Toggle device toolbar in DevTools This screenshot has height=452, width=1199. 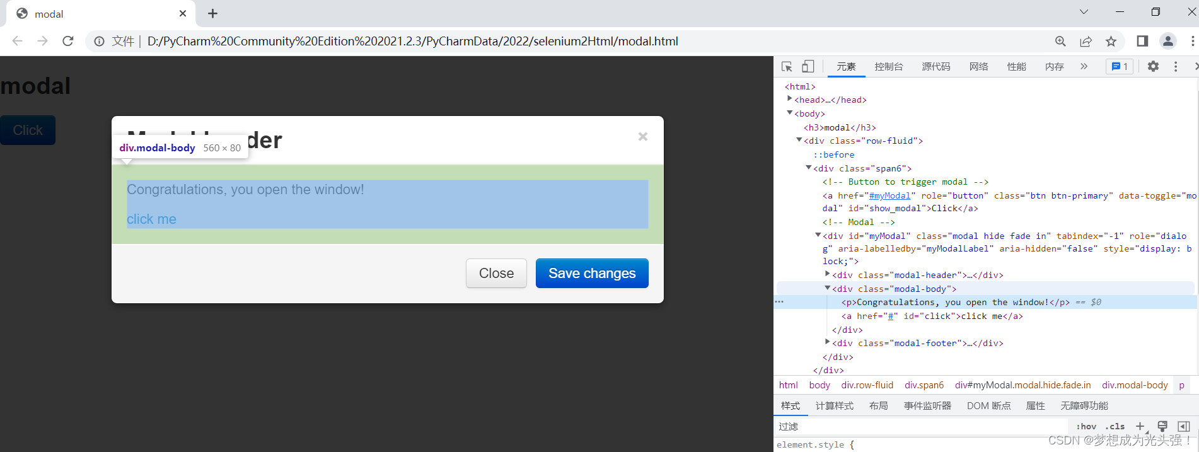pos(808,66)
